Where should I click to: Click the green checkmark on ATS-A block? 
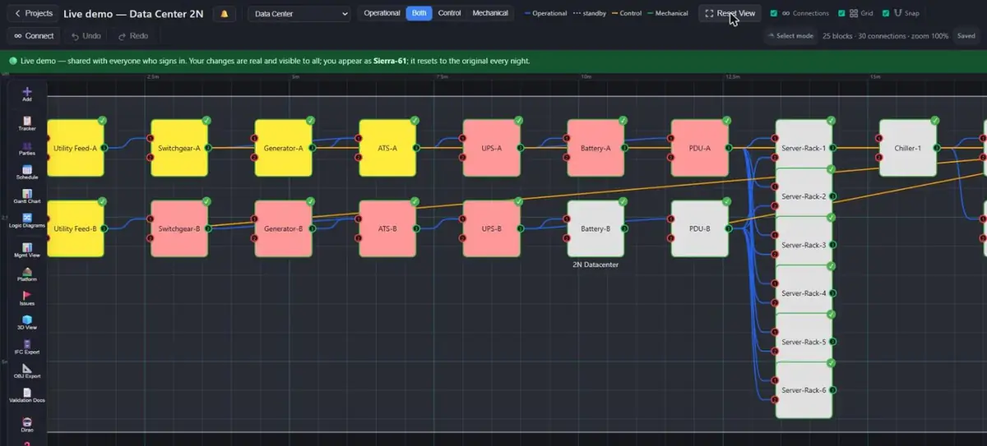[x=415, y=121]
